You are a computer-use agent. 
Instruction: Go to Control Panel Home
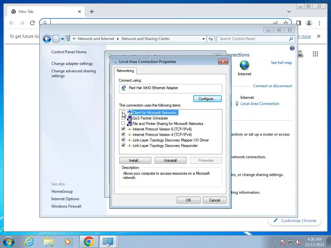coord(69,52)
